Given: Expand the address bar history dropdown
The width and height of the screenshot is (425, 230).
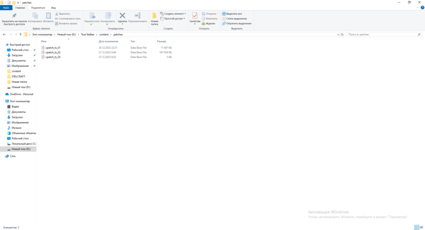Looking at the screenshot, I should (338, 34).
